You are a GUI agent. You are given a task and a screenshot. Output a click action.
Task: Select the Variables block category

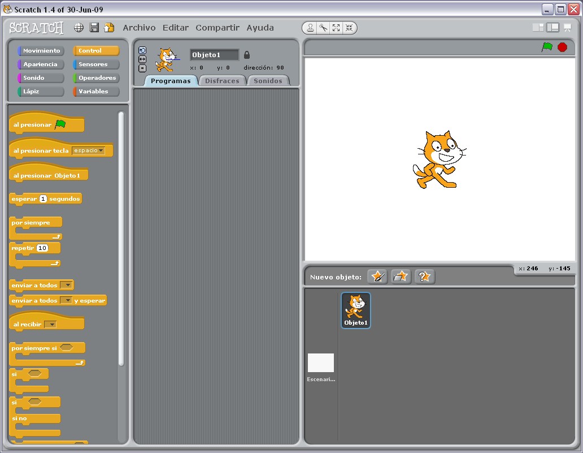96,91
